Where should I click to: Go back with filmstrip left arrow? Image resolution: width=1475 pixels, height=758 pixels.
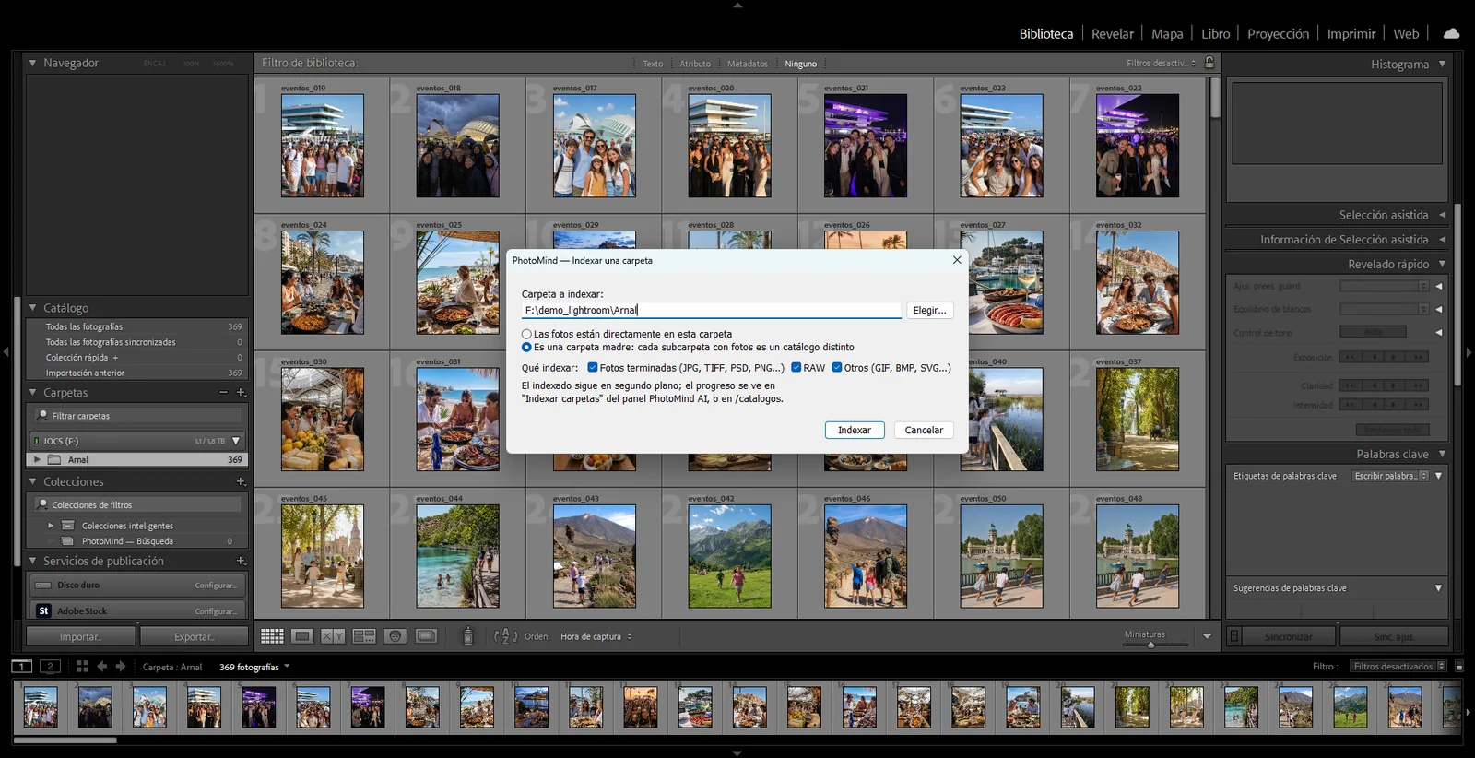102,666
